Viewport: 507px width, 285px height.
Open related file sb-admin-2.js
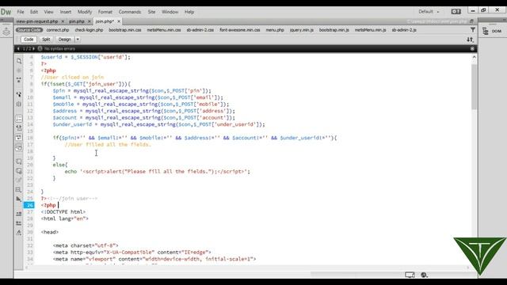[404, 30]
